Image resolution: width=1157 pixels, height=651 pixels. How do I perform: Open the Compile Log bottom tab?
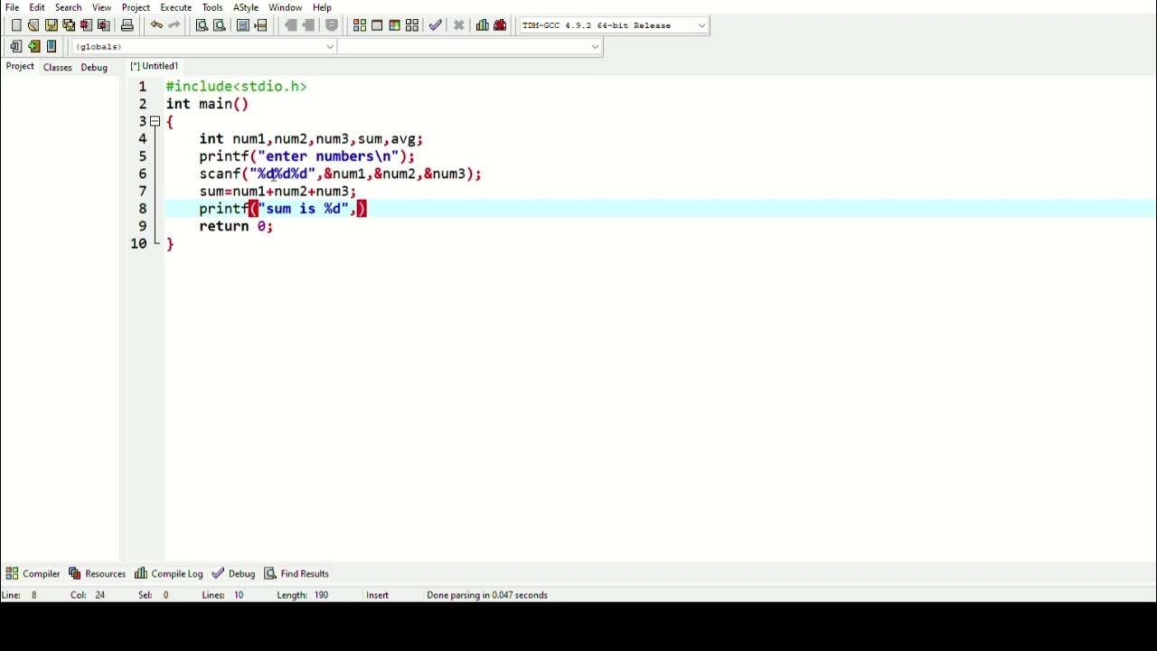click(169, 573)
